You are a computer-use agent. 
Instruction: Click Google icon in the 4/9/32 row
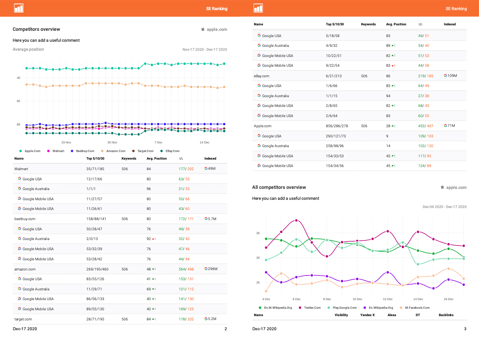coord(259,45)
